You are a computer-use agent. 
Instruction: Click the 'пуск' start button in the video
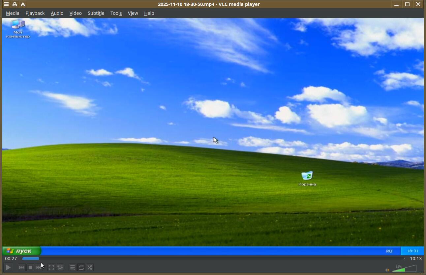pyautogui.click(x=21, y=251)
